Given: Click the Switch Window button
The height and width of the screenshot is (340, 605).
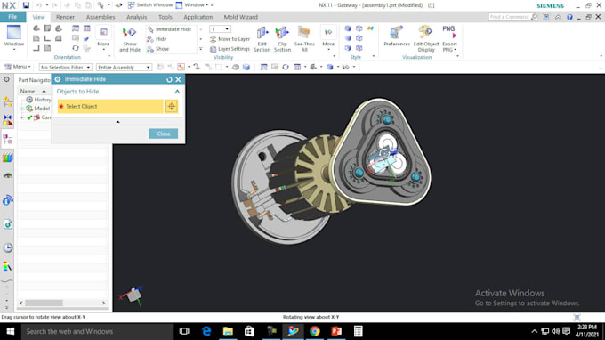Looking at the screenshot, I should 150,5.
